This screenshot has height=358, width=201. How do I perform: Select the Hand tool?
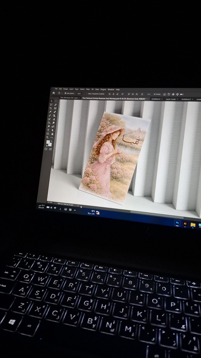tap(52, 134)
